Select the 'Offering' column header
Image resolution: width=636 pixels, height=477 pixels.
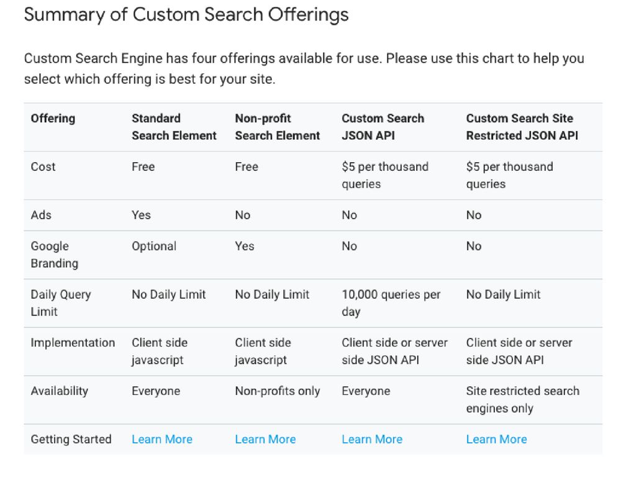(53, 119)
